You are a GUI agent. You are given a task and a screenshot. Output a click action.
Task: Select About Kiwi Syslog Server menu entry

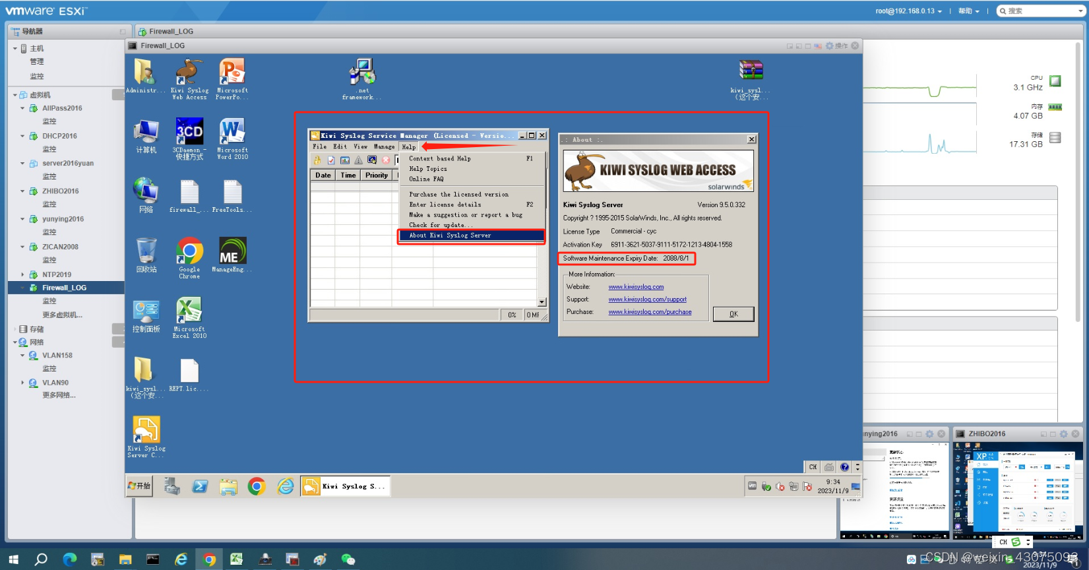[472, 236]
